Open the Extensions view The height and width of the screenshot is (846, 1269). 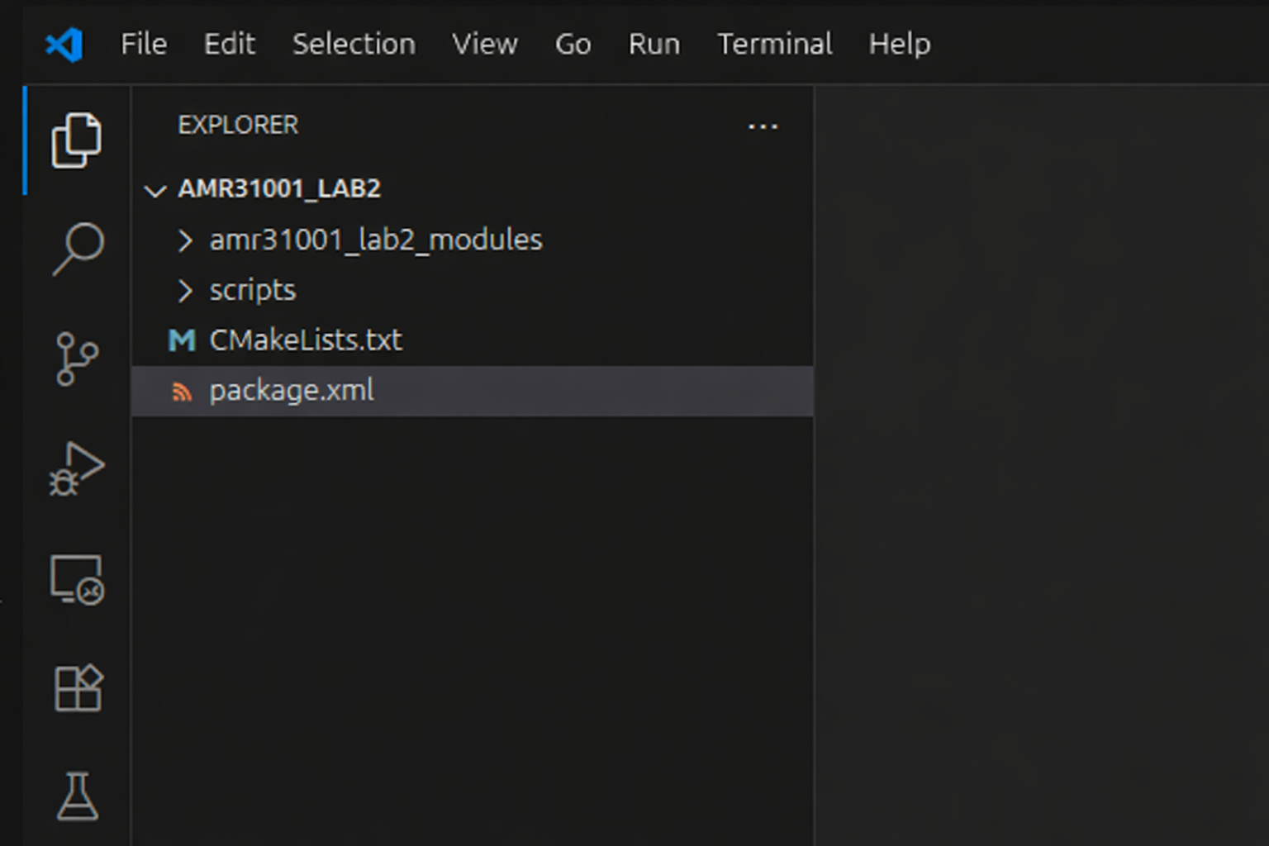[77, 688]
